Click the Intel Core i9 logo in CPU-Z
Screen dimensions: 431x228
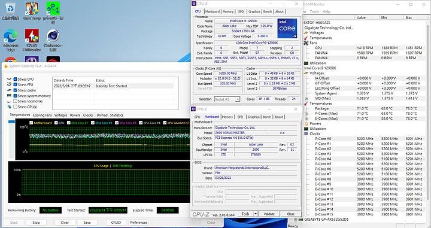click(287, 28)
